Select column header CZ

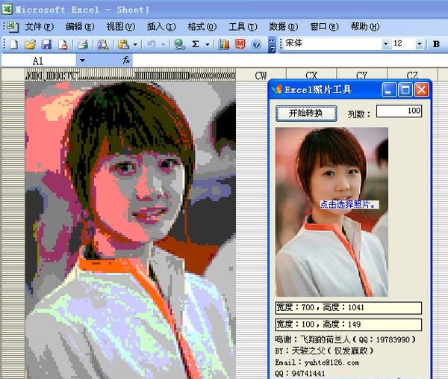click(x=412, y=75)
